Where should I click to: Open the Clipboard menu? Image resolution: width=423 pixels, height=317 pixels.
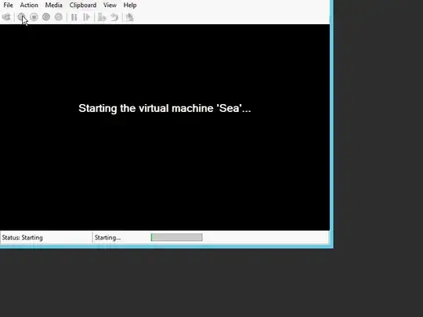(83, 5)
